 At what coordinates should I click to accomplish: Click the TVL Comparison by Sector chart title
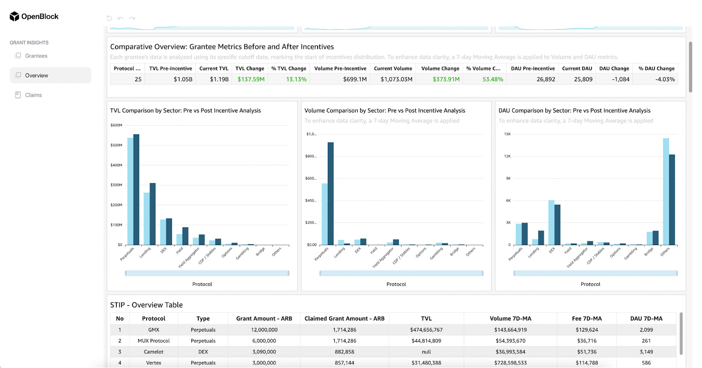click(x=185, y=111)
